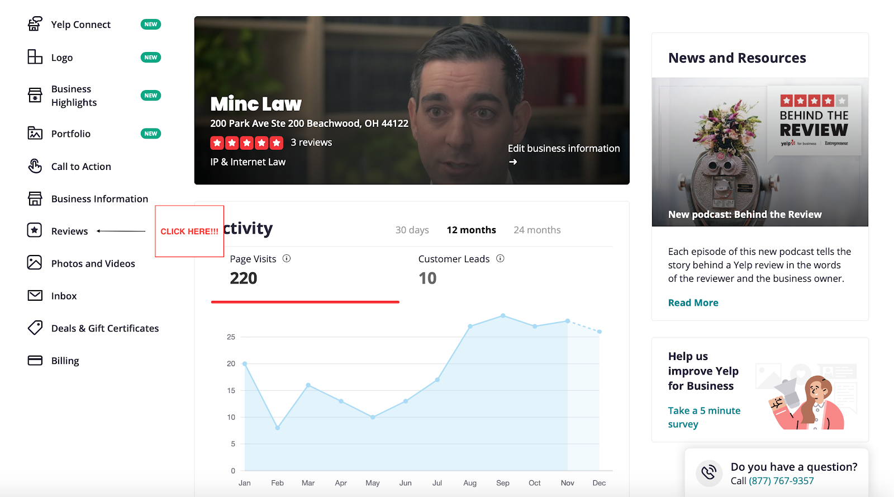Click the five-star rating on banner
The image size is (894, 497).
[247, 143]
